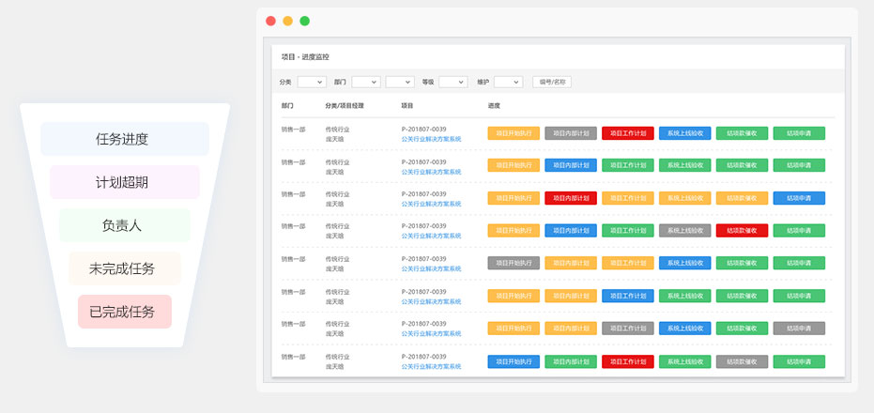The width and height of the screenshot is (874, 413).
Task: Expand the 维护 filter dropdown
Action: click(508, 82)
